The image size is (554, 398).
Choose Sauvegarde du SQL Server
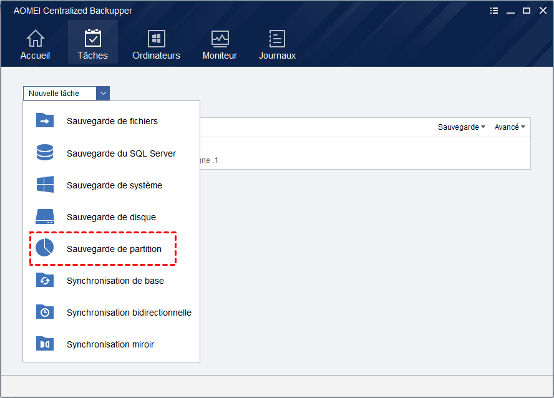121,153
